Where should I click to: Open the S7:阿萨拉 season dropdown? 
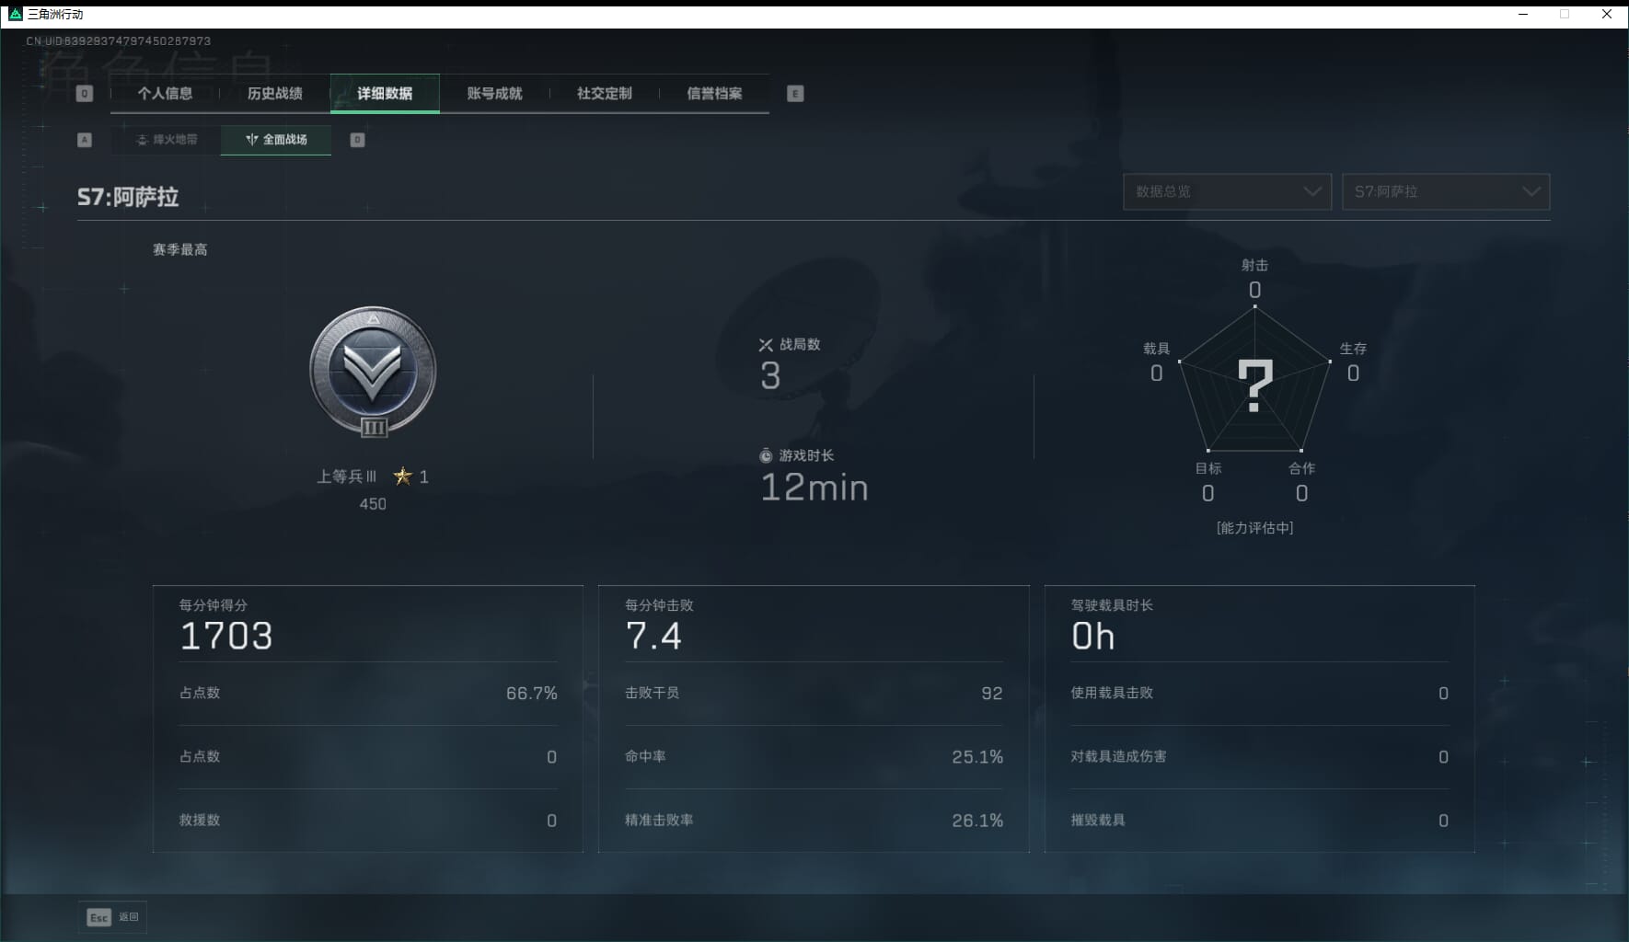click(x=1446, y=191)
